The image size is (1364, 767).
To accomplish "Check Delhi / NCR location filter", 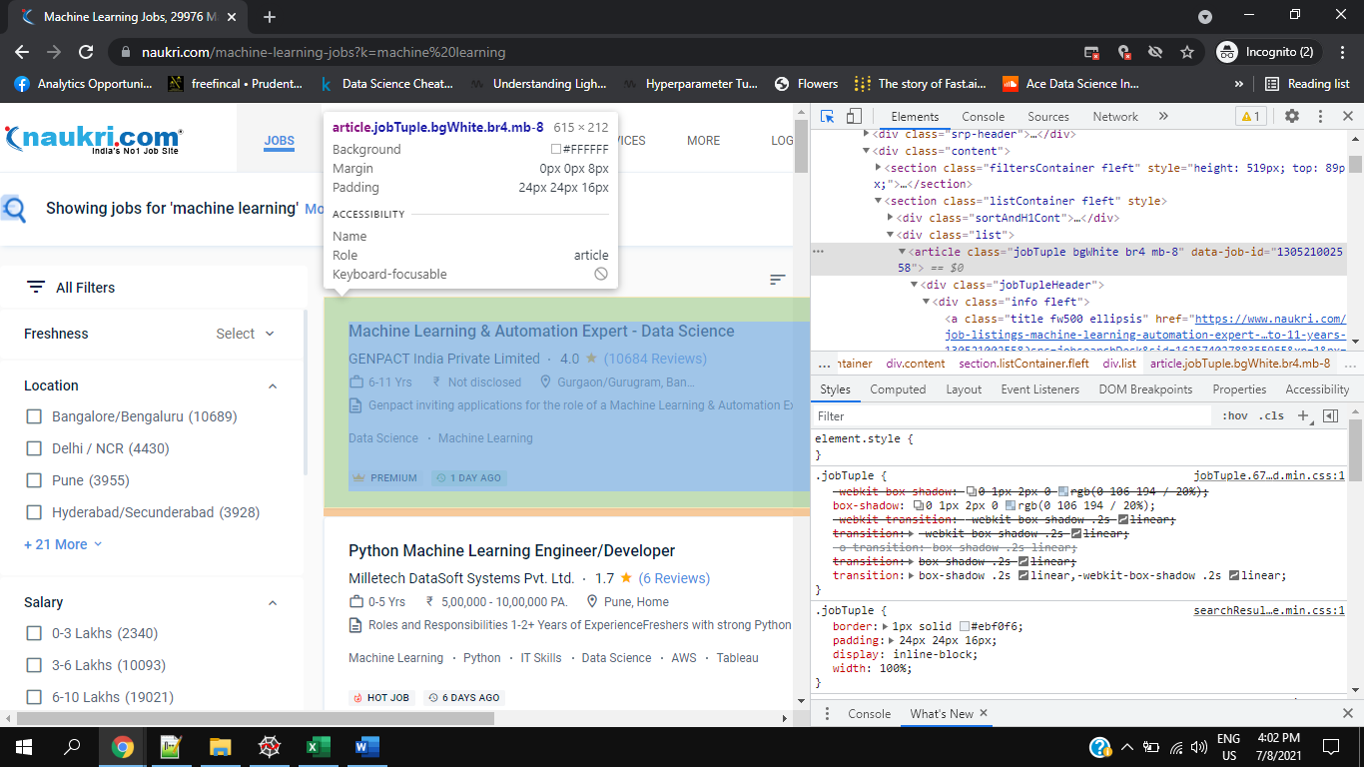I will coord(34,448).
